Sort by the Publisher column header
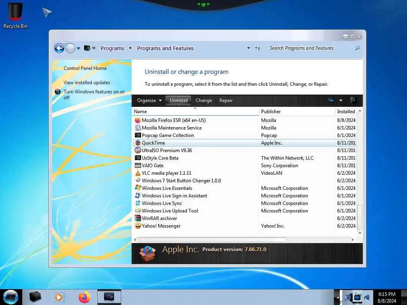Image resolution: width=407 pixels, height=305 pixels. (297, 112)
